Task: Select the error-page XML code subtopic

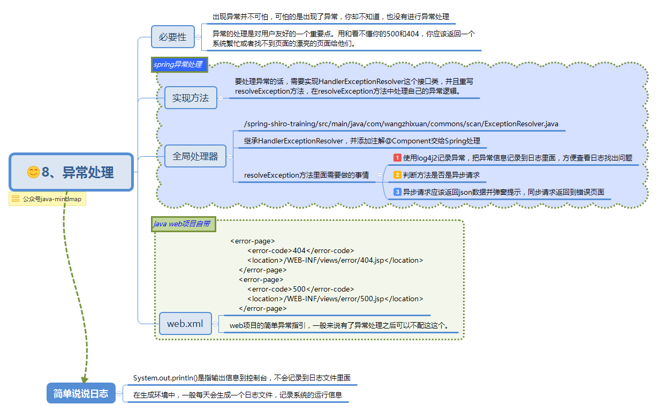Action: [x=327, y=274]
